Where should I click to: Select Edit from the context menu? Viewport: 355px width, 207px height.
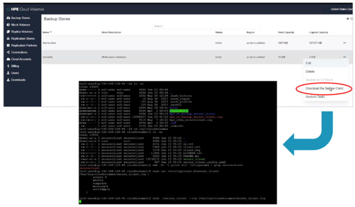point(308,63)
